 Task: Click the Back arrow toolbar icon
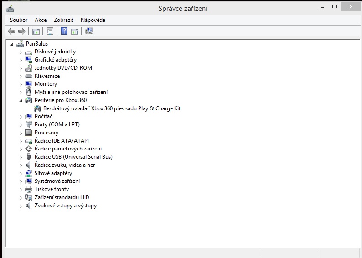coord(11,31)
